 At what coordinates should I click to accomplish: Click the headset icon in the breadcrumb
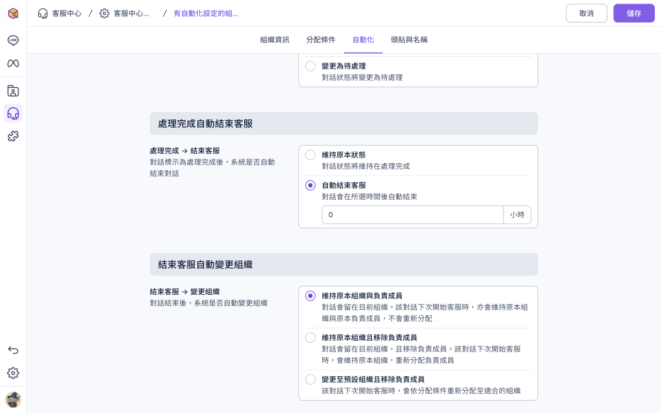[43, 13]
